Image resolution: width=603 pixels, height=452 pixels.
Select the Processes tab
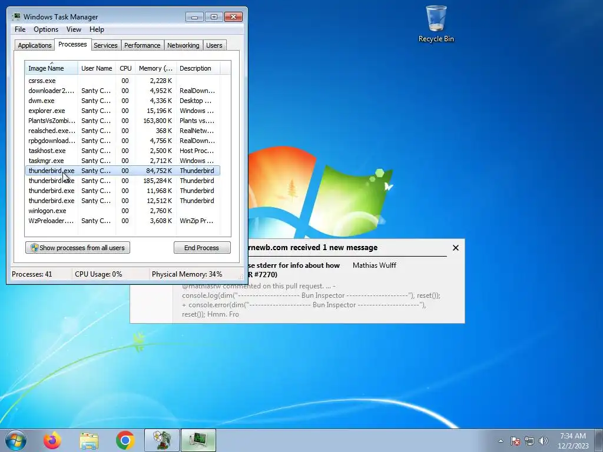tap(72, 44)
